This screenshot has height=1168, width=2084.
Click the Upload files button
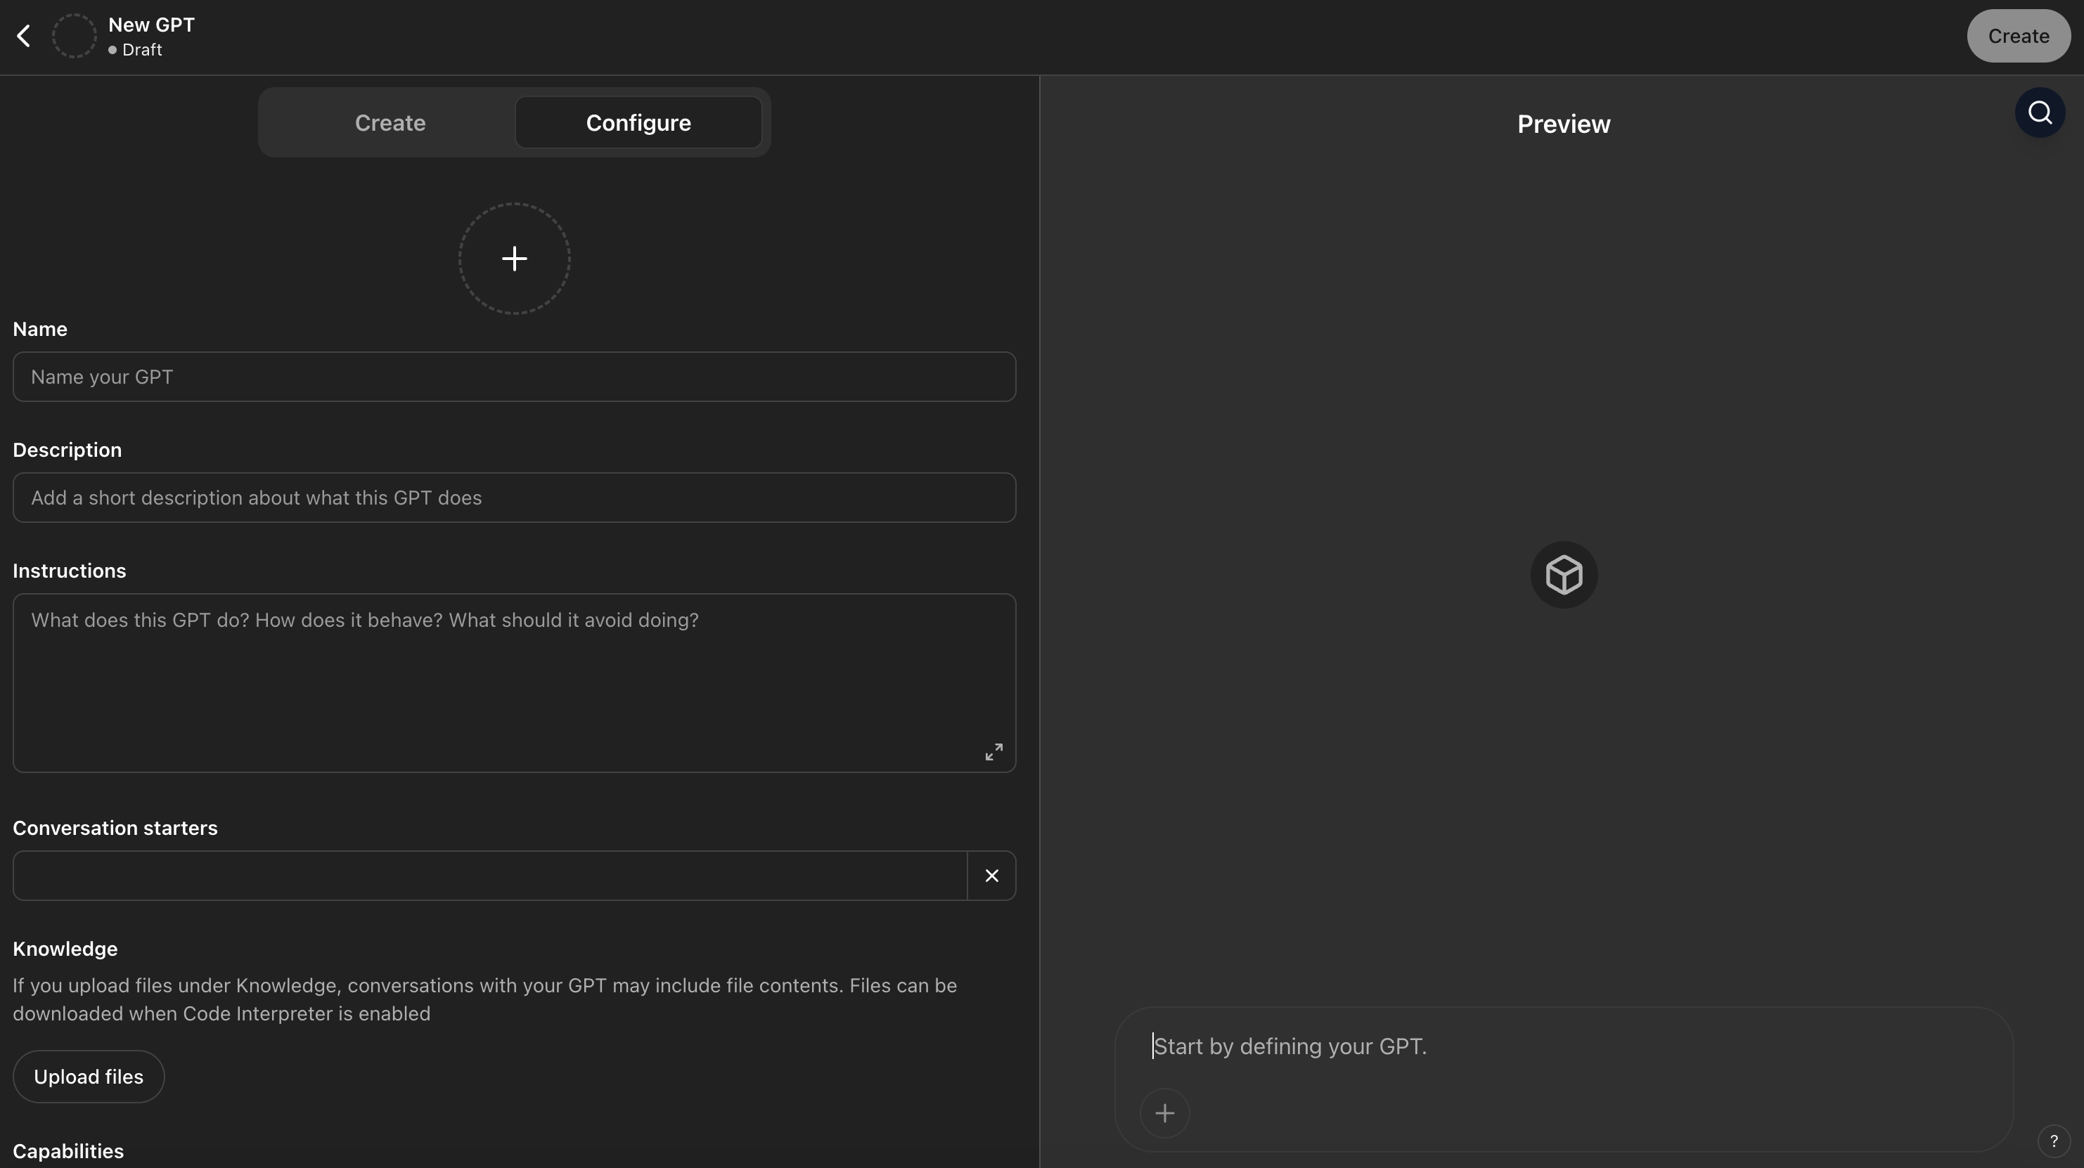click(x=89, y=1077)
